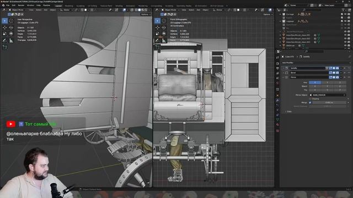Select Add Cube tool in left viewport
Viewport: 353px width, 198px height.
(x=5, y=47)
